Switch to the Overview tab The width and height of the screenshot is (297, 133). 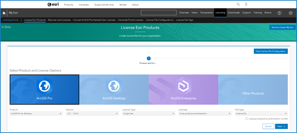[x=184, y=12]
